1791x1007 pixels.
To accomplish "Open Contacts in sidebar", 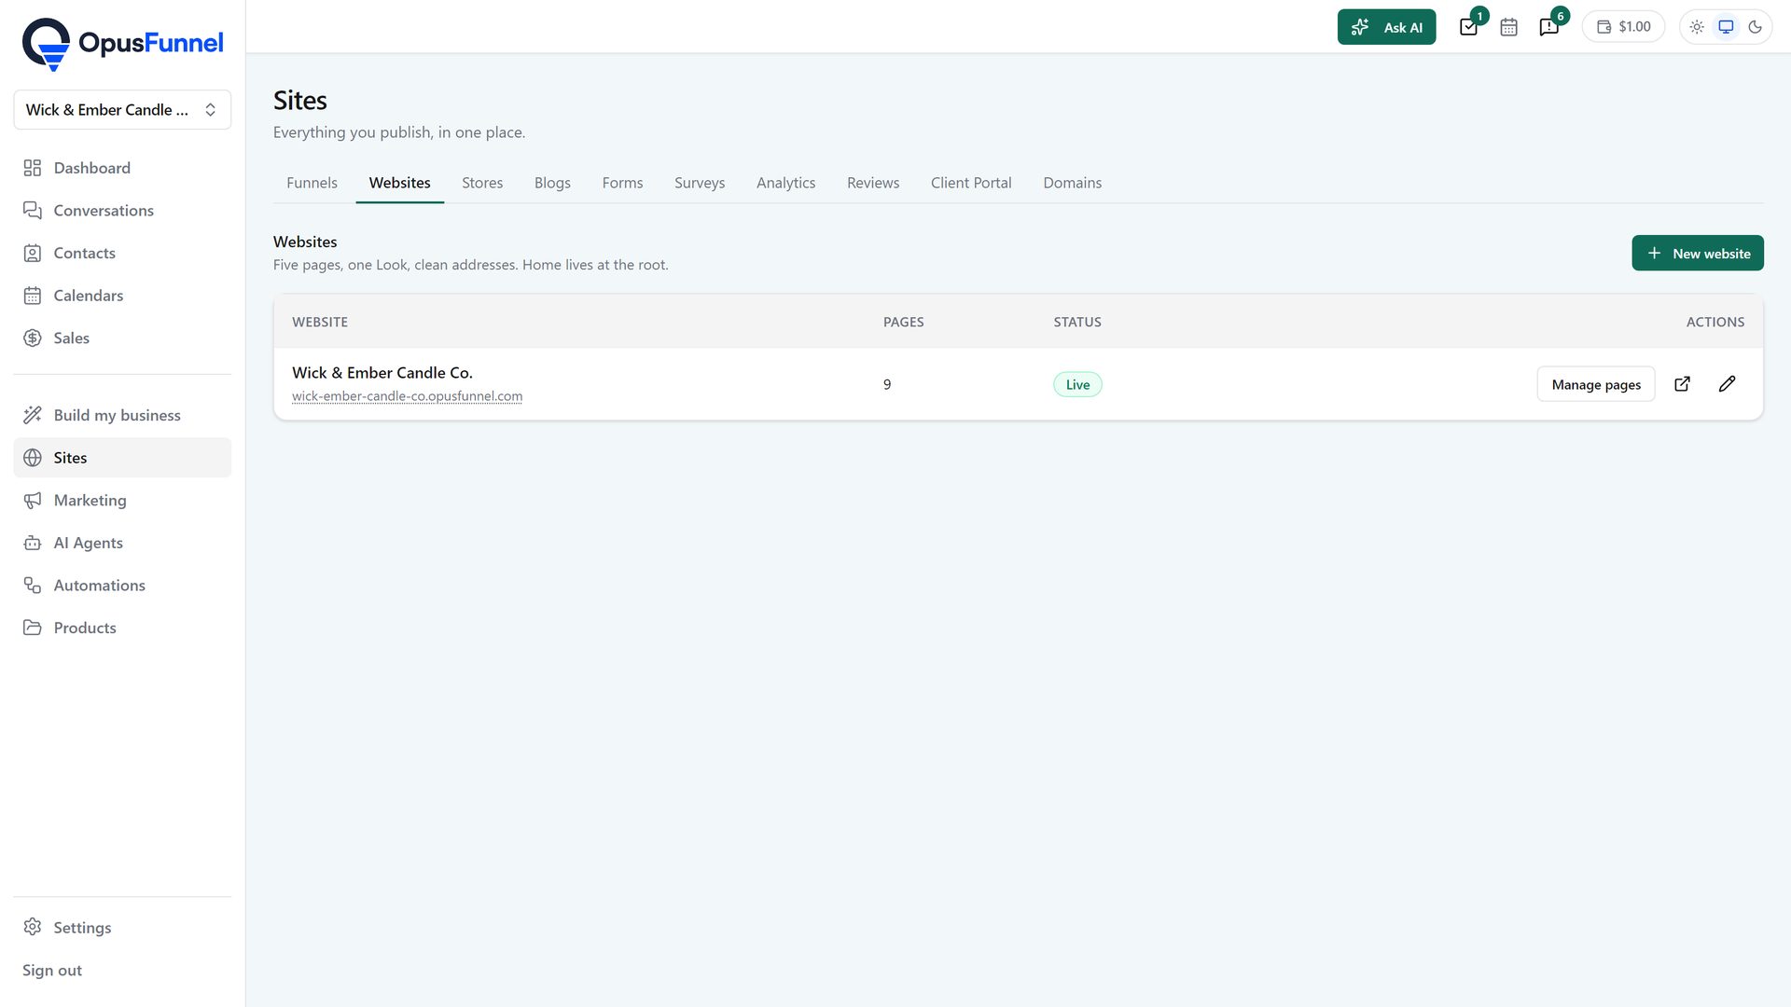I will (x=122, y=253).
